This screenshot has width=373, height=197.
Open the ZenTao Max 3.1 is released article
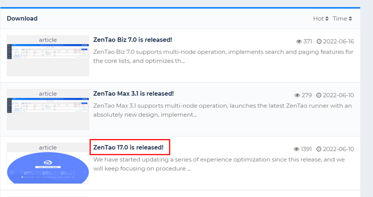(133, 94)
